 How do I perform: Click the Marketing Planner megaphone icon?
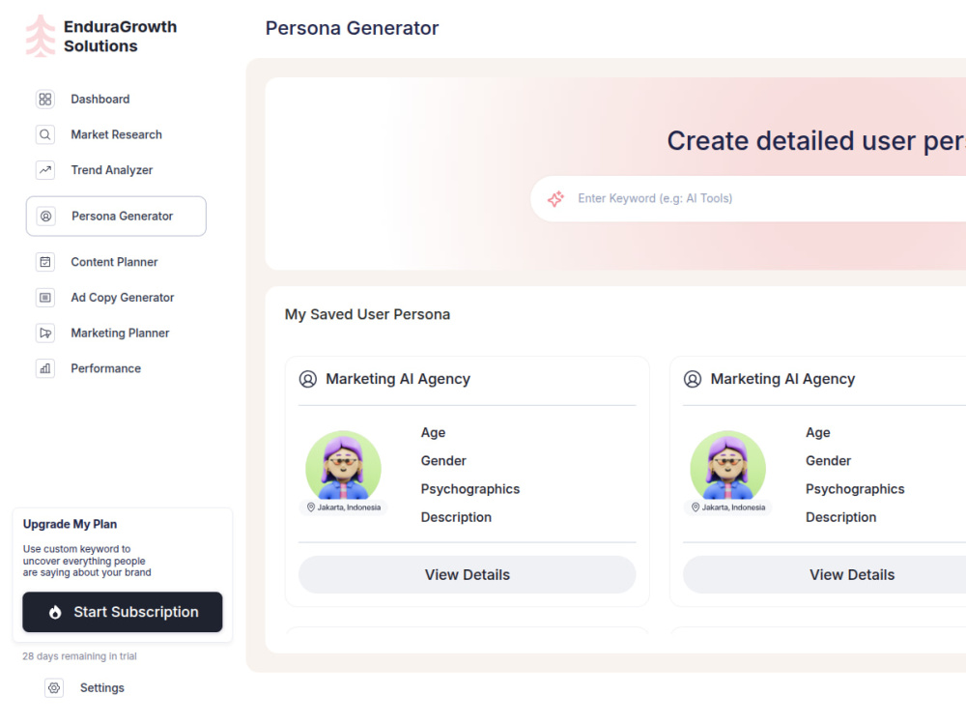[45, 333]
